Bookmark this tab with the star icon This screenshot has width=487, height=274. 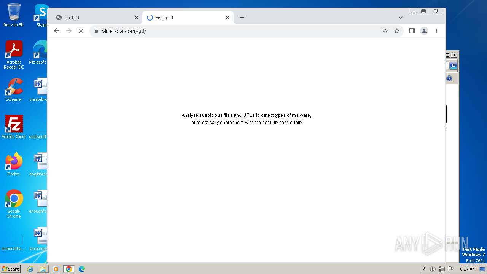click(x=397, y=31)
